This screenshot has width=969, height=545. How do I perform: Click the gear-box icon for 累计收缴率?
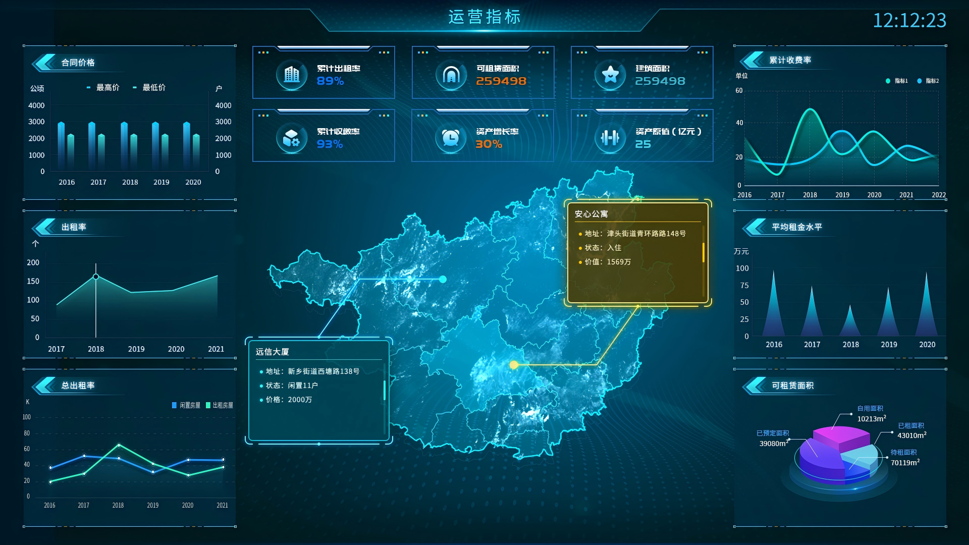tap(292, 138)
